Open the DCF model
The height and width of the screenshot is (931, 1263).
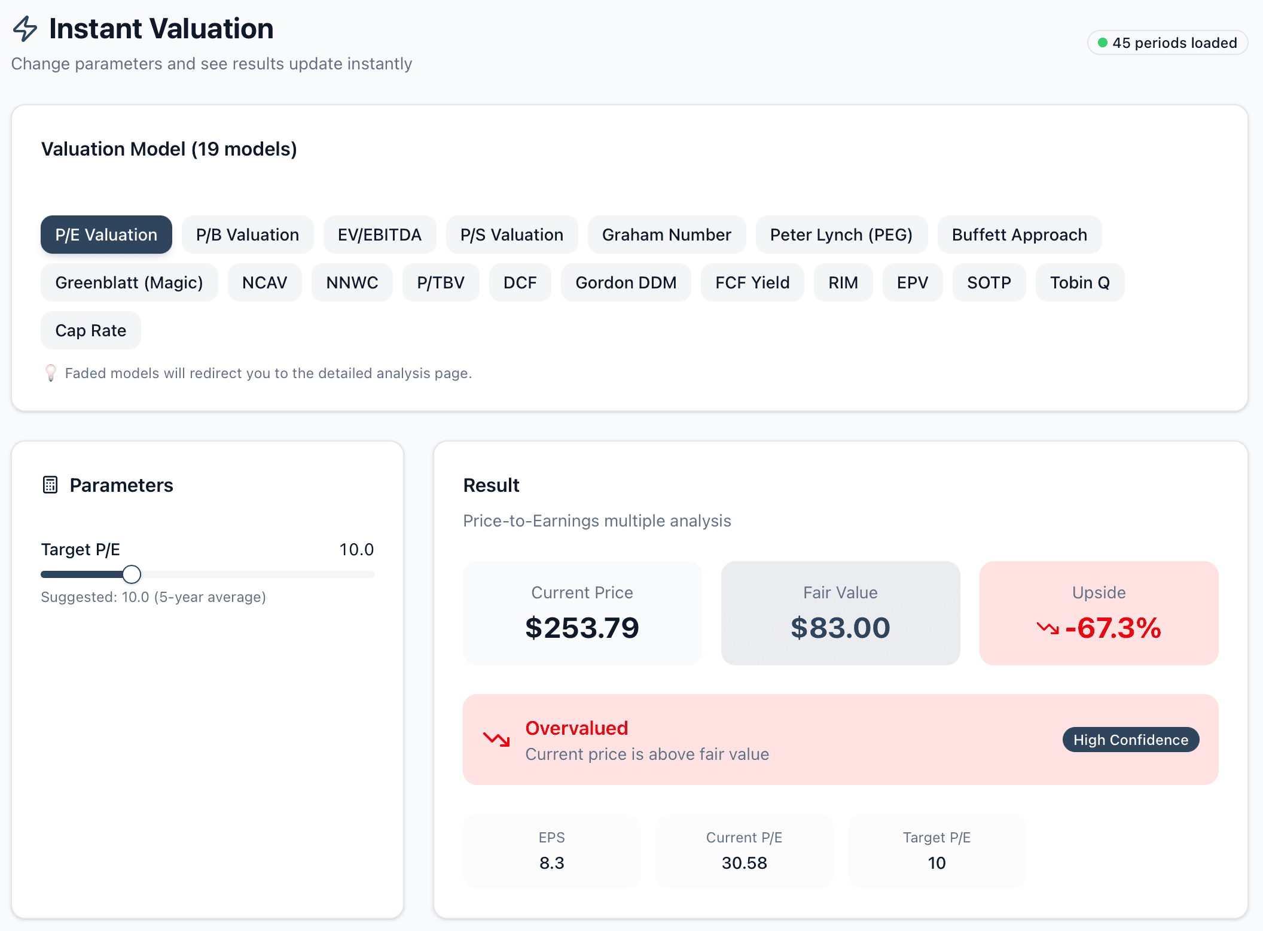(x=520, y=282)
